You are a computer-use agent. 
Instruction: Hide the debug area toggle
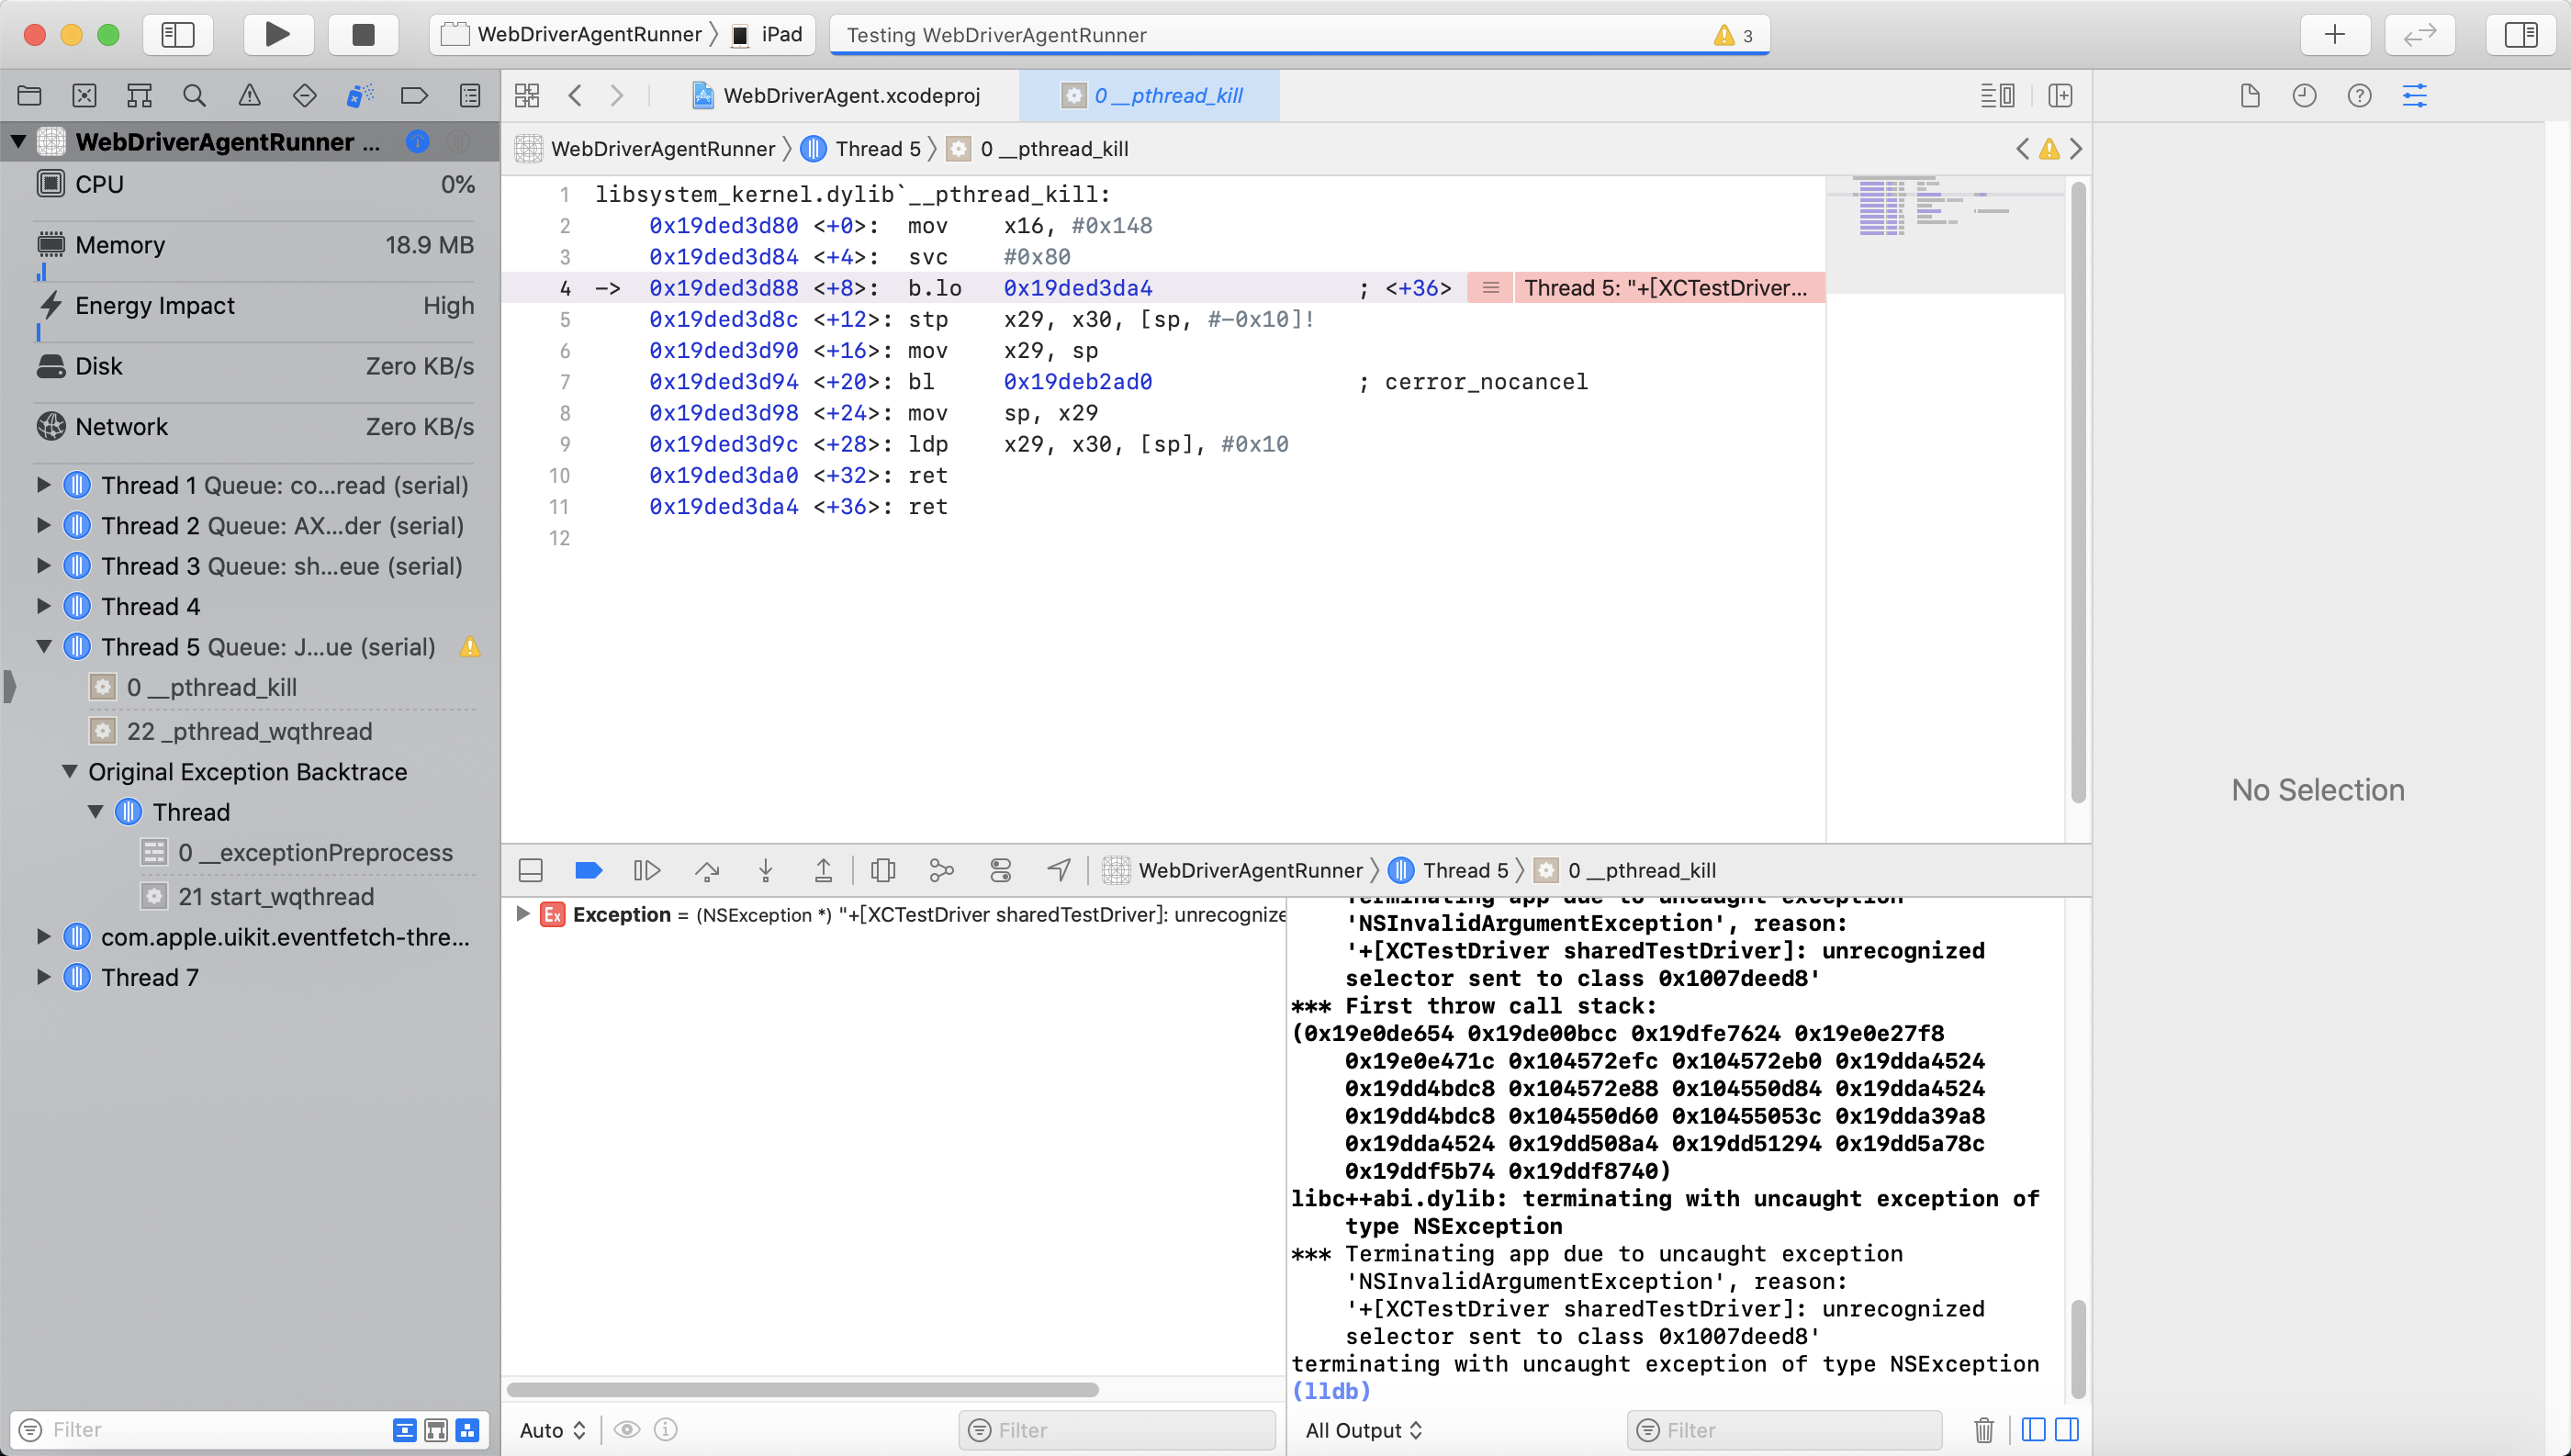tap(531, 871)
